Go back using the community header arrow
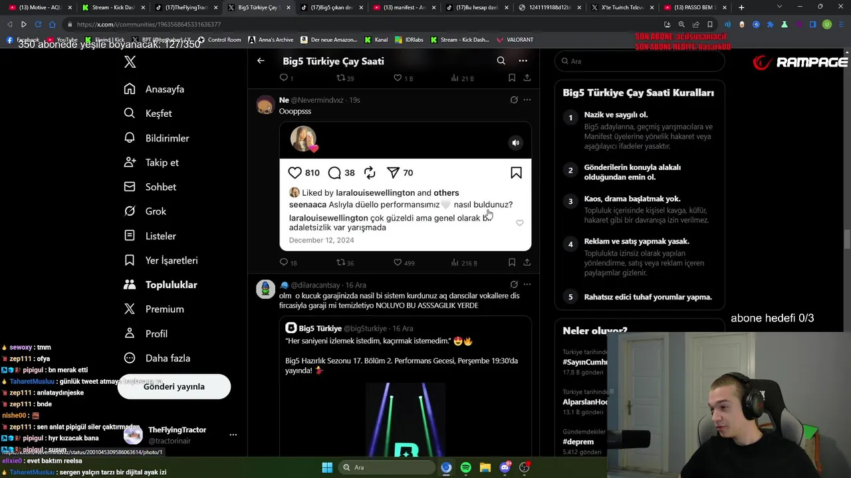The width and height of the screenshot is (851, 478). (x=261, y=60)
